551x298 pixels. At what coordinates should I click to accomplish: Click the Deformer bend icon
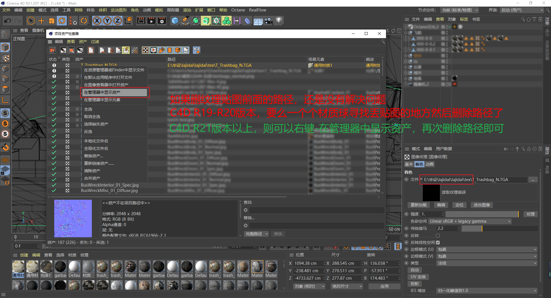[x=247, y=21]
